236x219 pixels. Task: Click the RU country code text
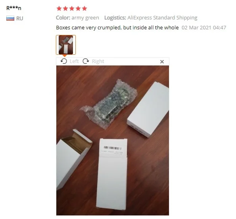click(19, 18)
